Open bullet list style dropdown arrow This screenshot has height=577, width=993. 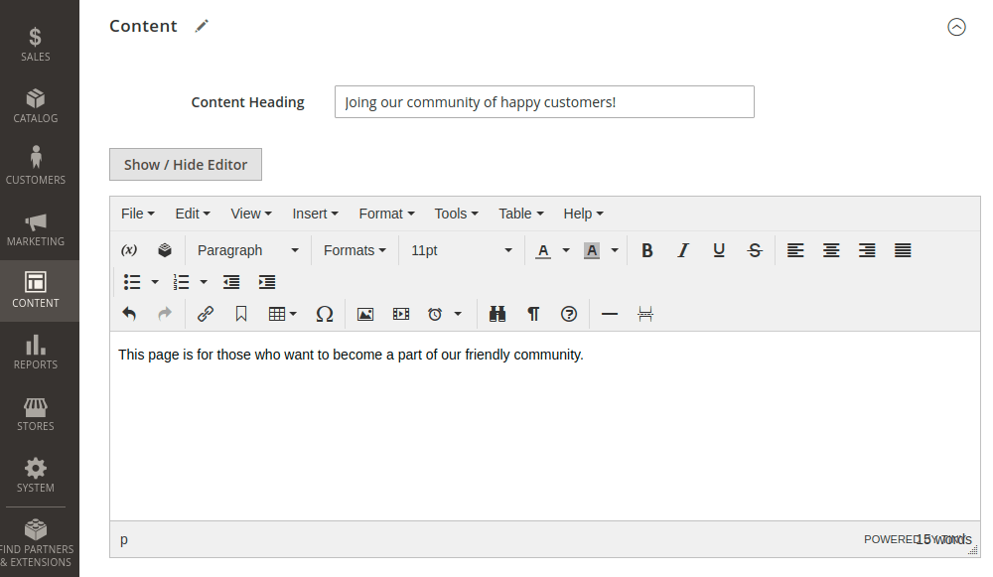point(155,282)
